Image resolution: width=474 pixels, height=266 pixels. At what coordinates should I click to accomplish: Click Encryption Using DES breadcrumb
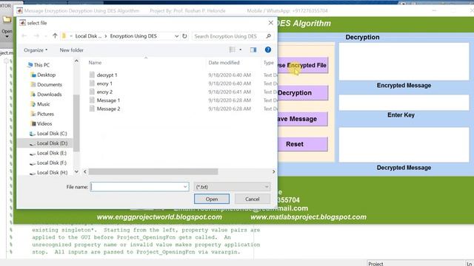[x=133, y=36]
